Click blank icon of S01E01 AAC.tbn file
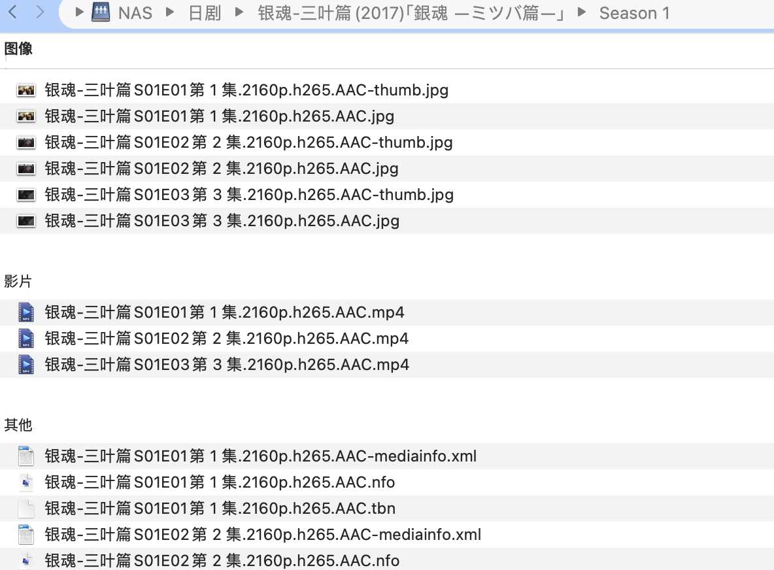 click(26, 509)
